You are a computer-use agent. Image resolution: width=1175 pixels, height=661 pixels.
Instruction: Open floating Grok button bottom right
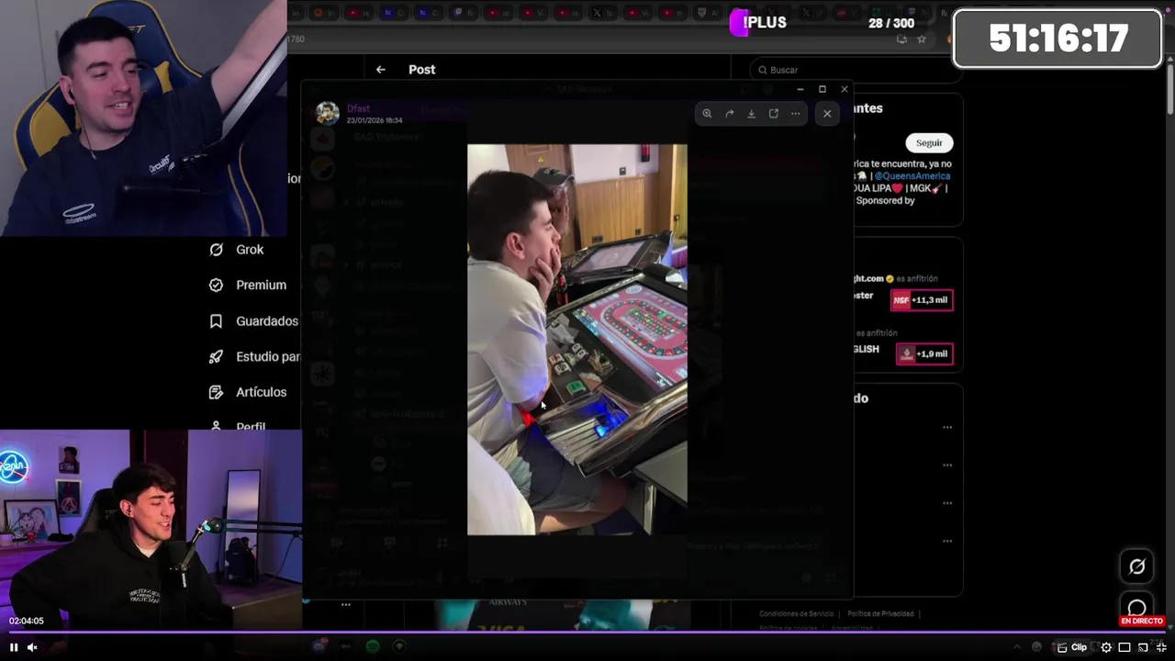click(x=1136, y=566)
